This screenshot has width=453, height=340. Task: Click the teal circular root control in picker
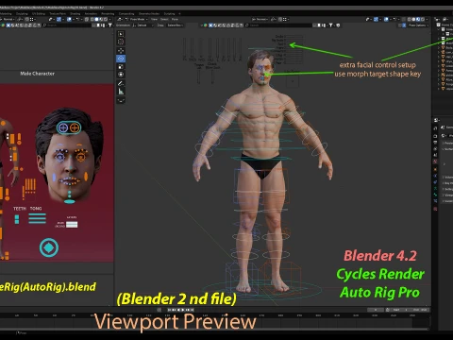pos(49,247)
